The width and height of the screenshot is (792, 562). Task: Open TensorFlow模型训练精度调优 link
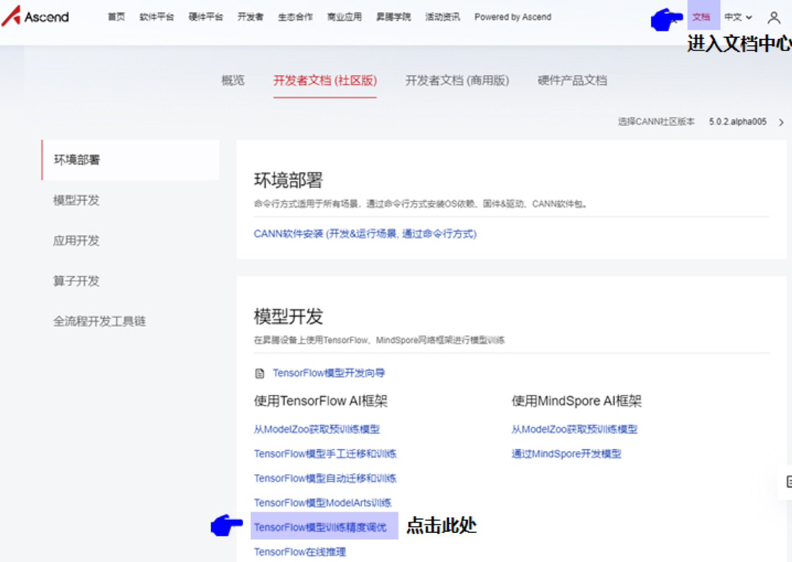pos(320,527)
